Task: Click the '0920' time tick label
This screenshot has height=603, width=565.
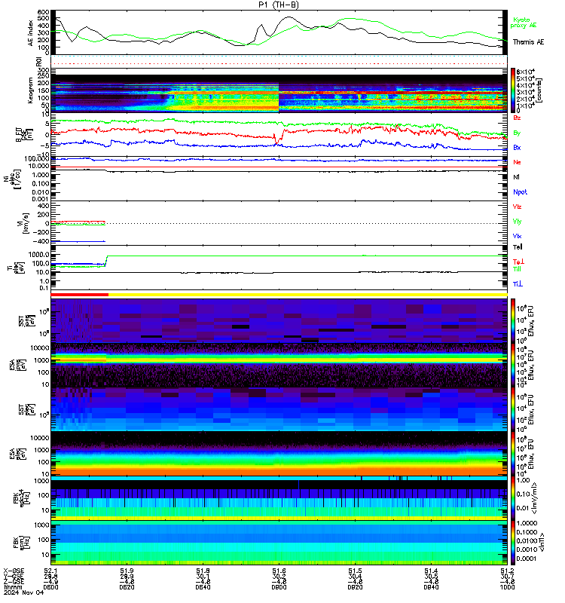Action: click(355, 587)
